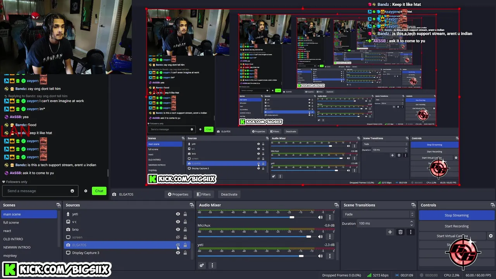Open source Properties
Image resolution: width=496 pixels, height=279 pixels.
178,195
